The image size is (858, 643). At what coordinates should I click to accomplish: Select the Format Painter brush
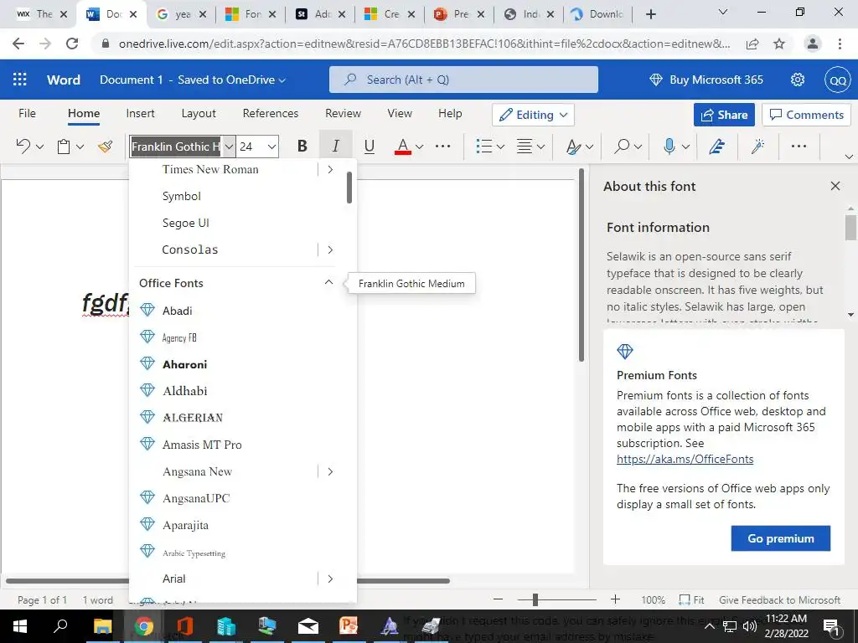click(x=105, y=146)
